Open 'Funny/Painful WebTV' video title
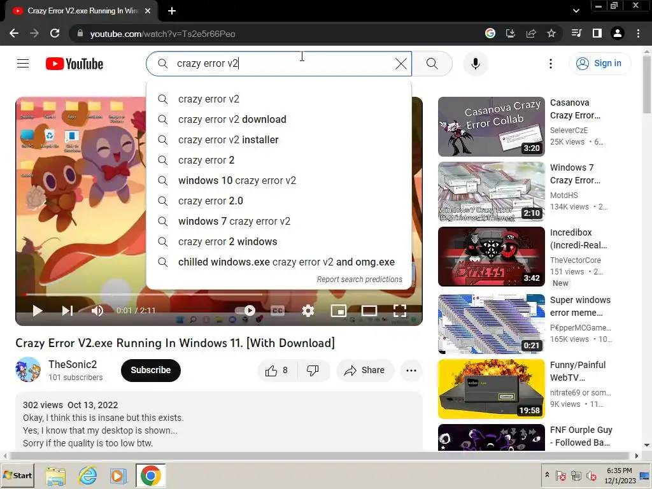This screenshot has height=489, width=652. [x=578, y=371]
